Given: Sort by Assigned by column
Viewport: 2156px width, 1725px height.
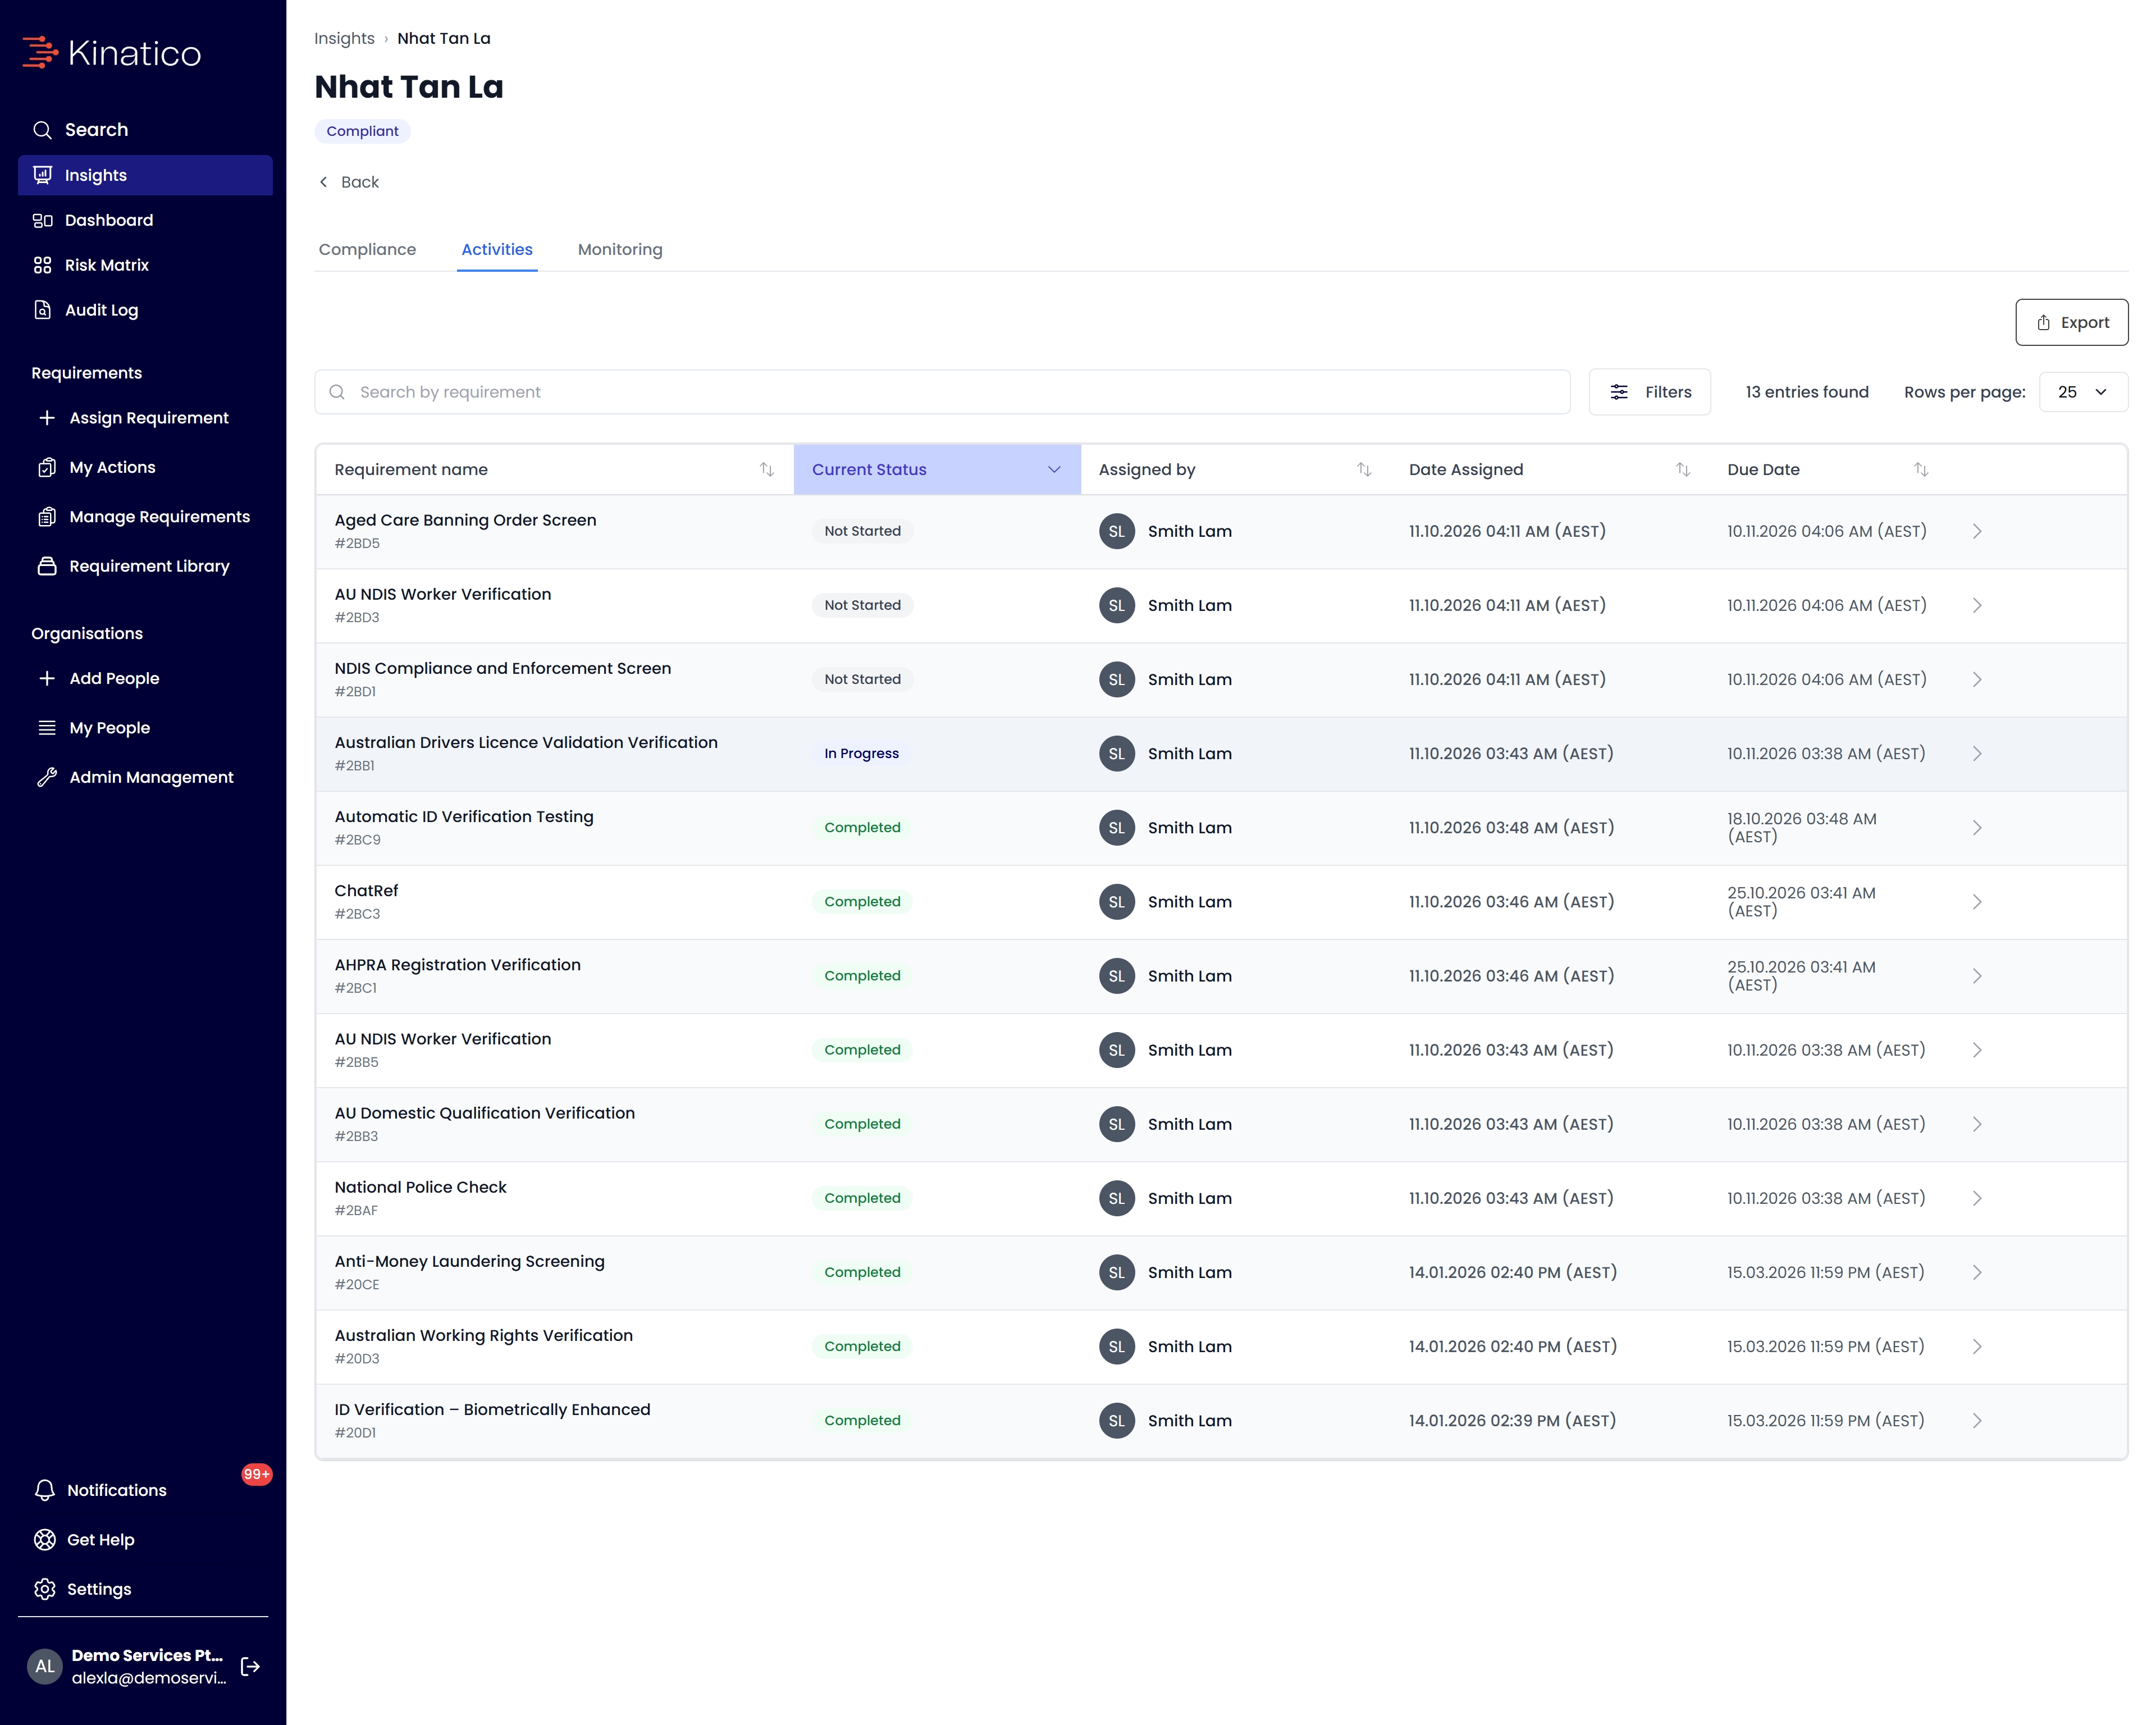Looking at the screenshot, I should point(1364,469).
